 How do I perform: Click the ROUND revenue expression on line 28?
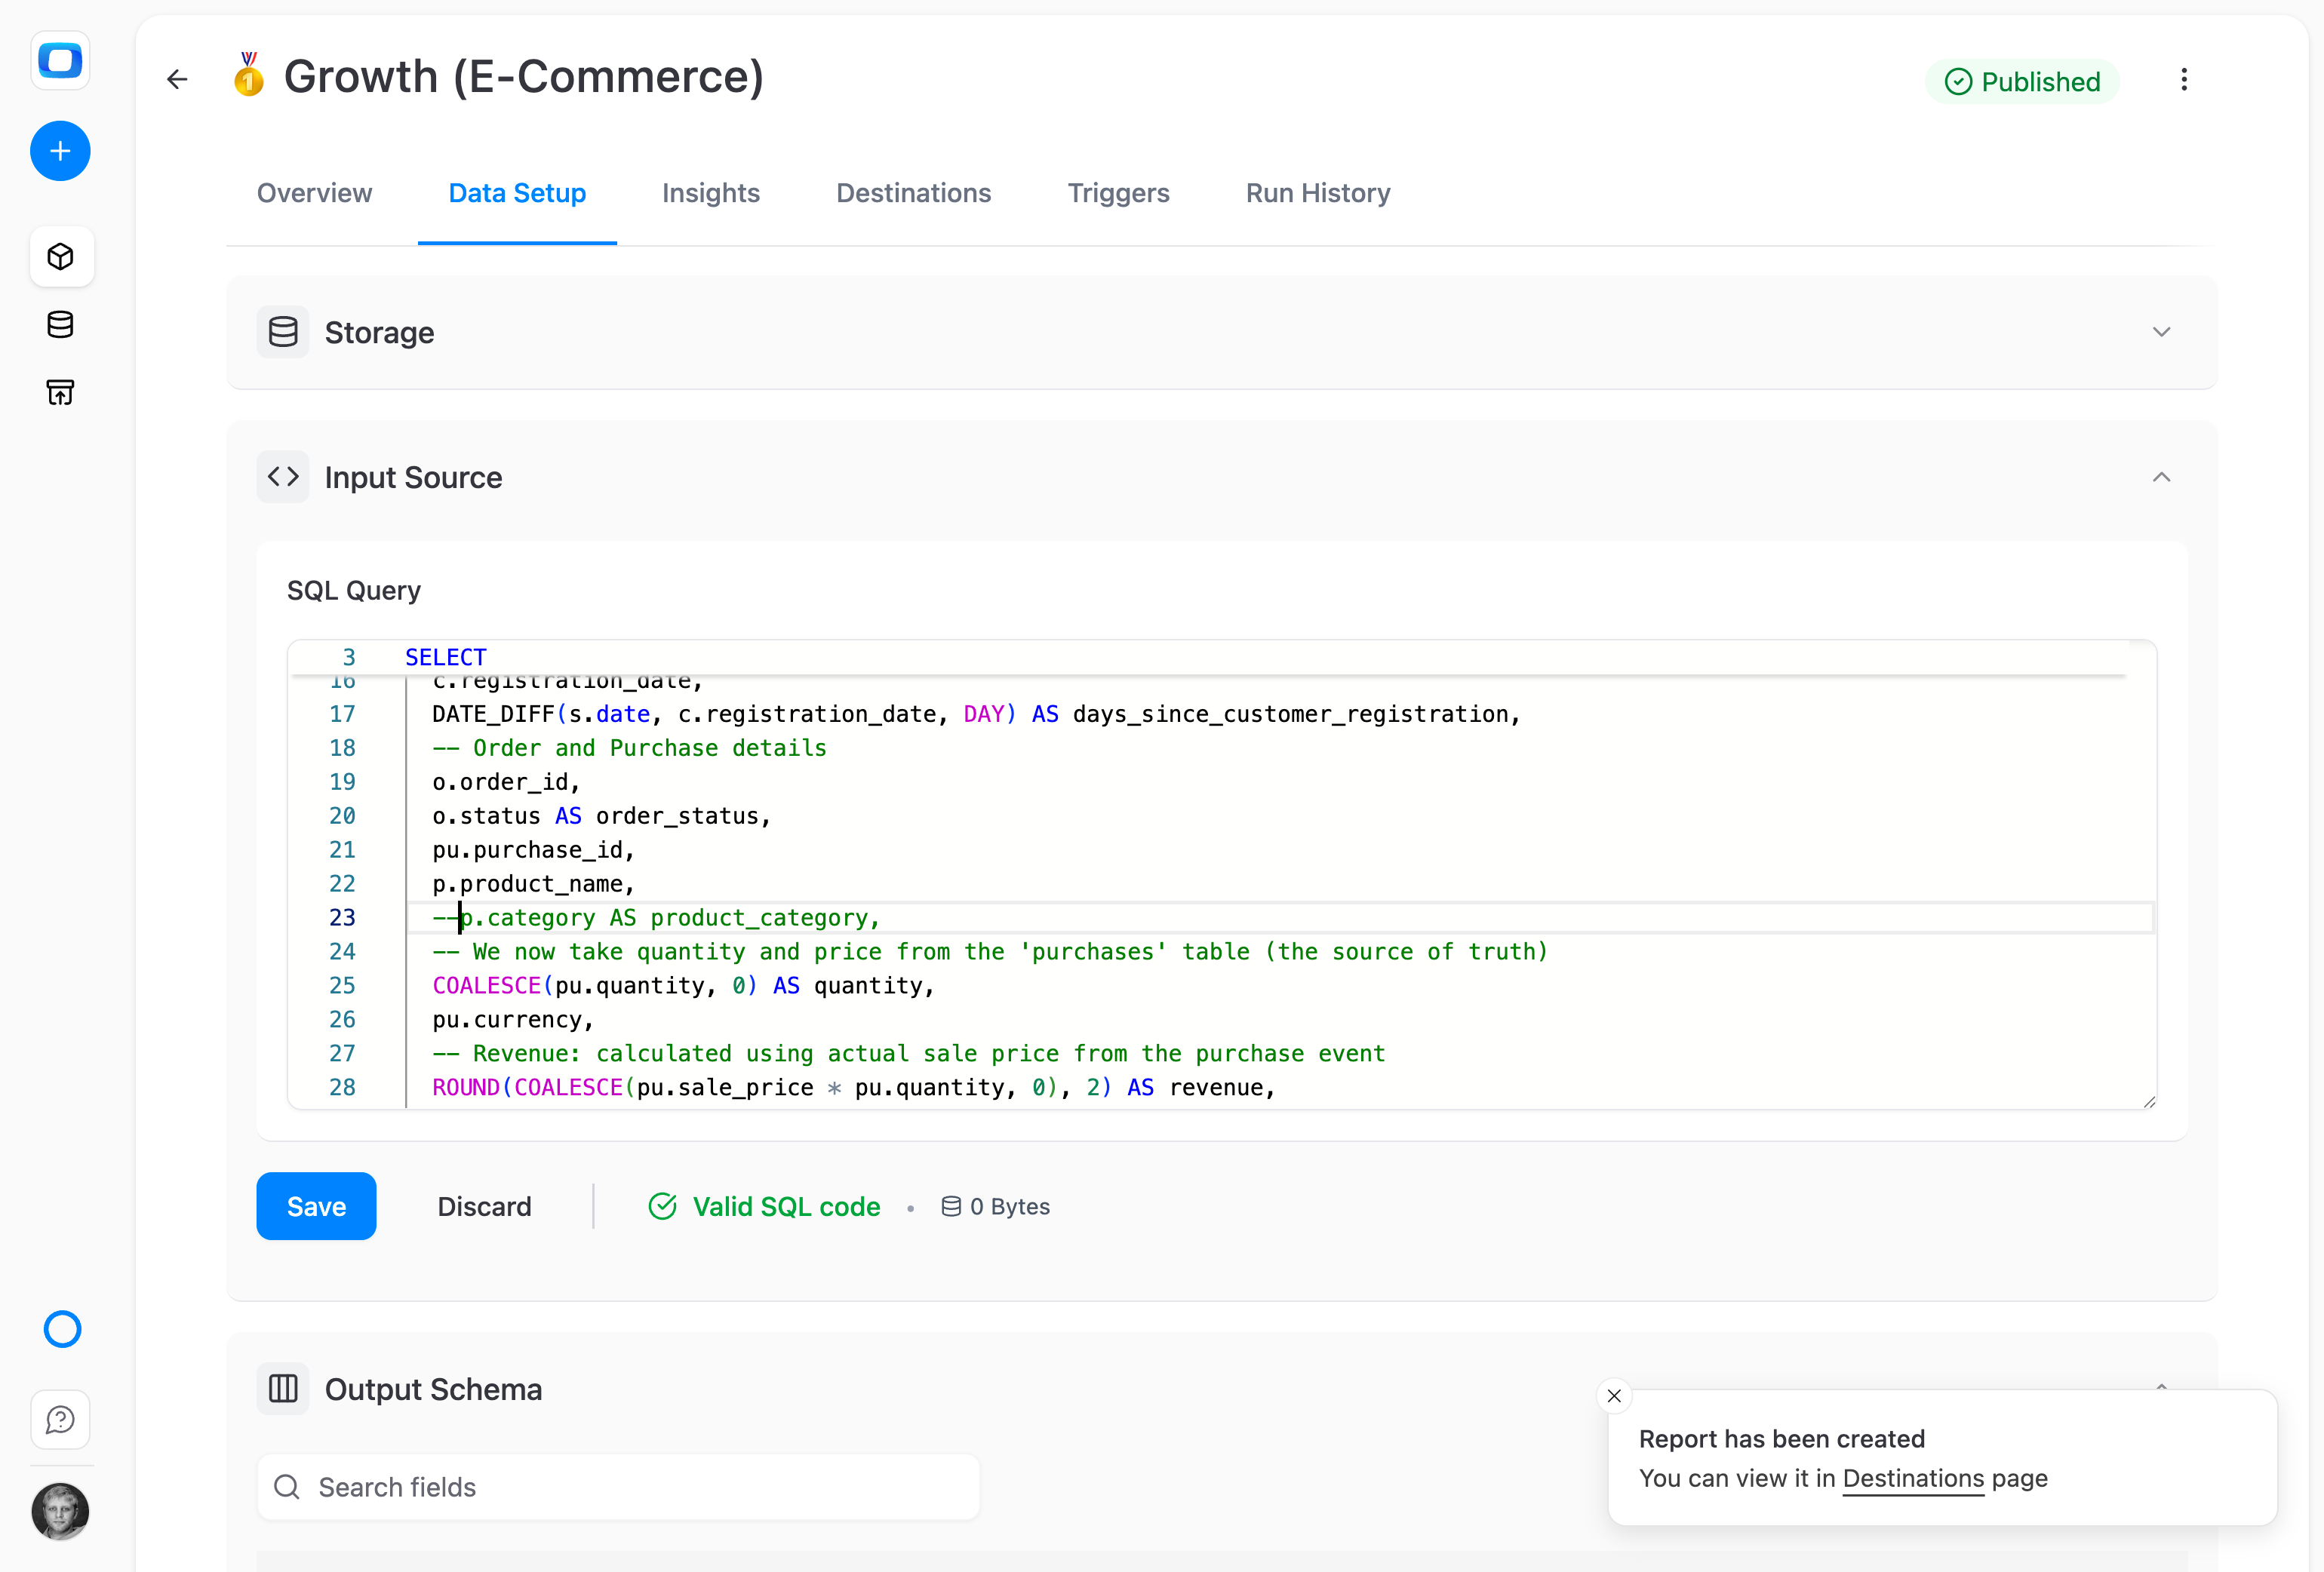coord(854,1087)
